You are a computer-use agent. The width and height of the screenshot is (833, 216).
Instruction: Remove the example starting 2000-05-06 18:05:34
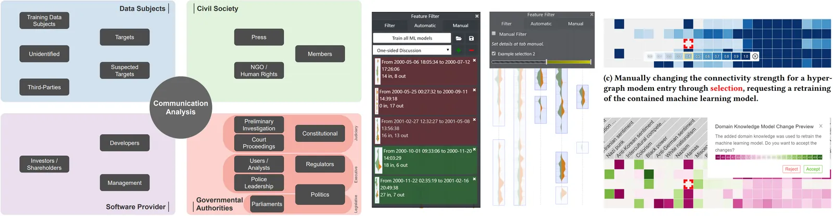[x=474, y=61]
